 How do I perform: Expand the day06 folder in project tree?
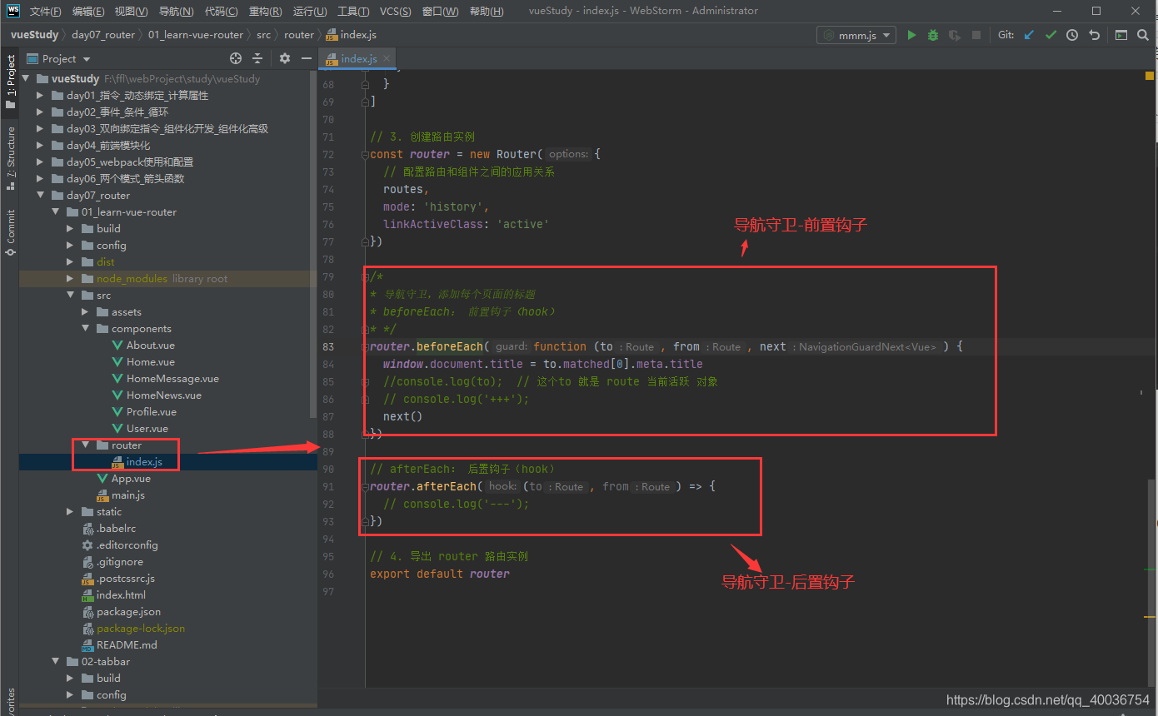pos(39,179)
